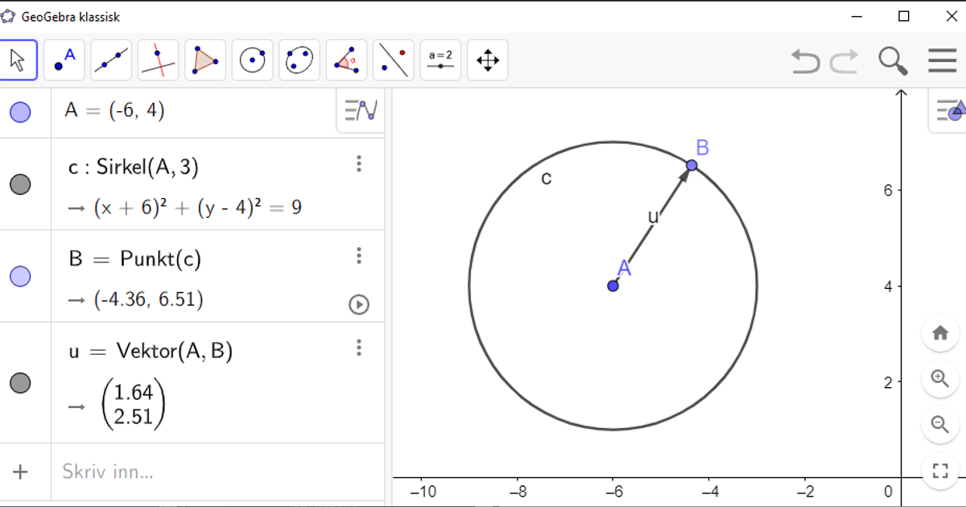This screenshot has width=966, height=507.
Task: Select the Slider tool labeled a=2
Action: 440,60
